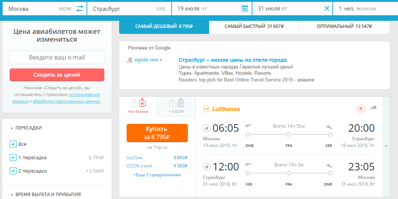
Task: Click the red hourglass icon
Action: pyautogui.click(x=361, y=109)
